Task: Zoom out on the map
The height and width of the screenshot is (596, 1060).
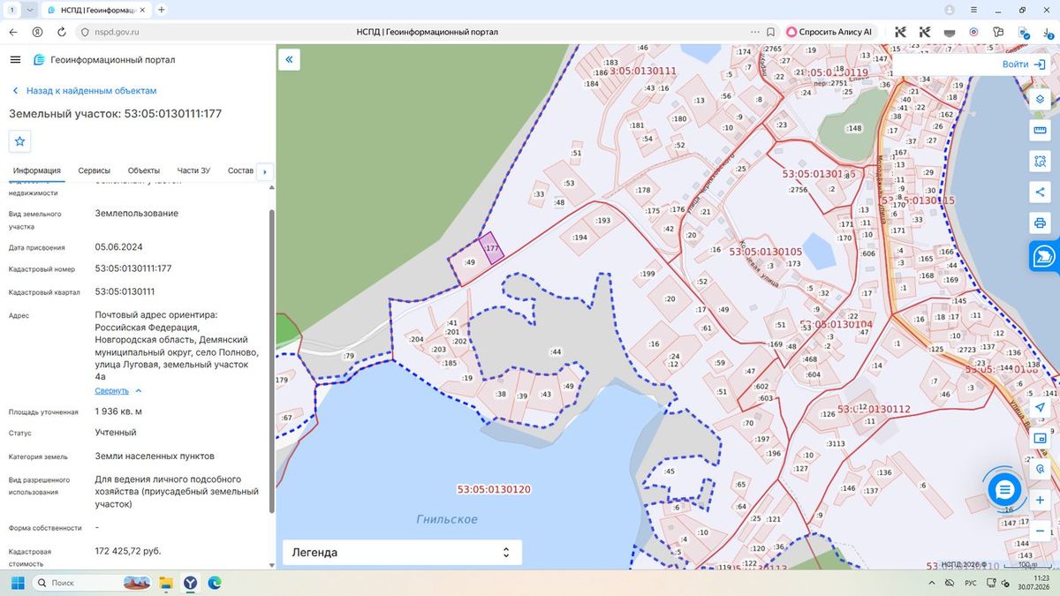Action: 1041,531
